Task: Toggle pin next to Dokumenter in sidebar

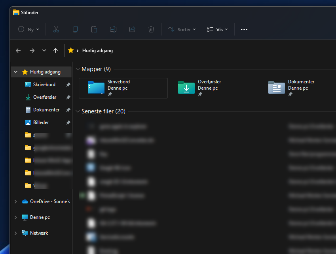Action: [x=68, y=110]
